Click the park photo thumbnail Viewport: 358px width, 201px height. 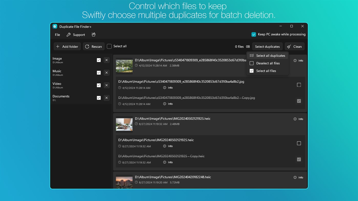tap(124, 66)
